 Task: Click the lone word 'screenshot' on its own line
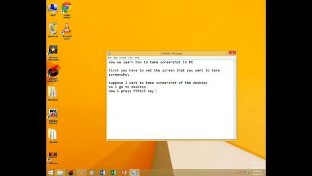[x=119, y=75]
